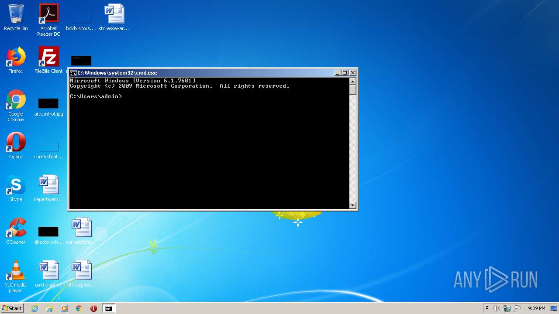Viewport: 559px width, 314px height.
Task: Click the Chrome icon in taskbar
Action: coord(79,308)
